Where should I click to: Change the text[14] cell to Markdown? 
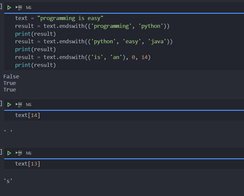pyautogui.click(x=29, y=105)
